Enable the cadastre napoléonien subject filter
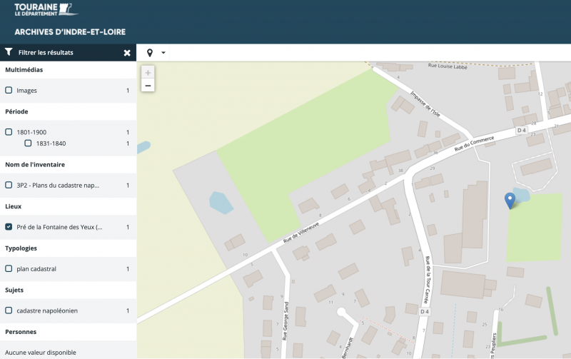The image size is (571, 359). (9, 310)
